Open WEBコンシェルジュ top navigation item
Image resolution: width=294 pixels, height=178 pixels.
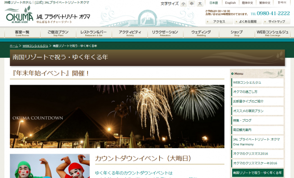point(272,33)
